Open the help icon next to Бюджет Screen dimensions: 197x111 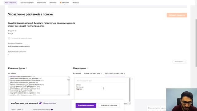pyautogui.click(x=16, y=31)
